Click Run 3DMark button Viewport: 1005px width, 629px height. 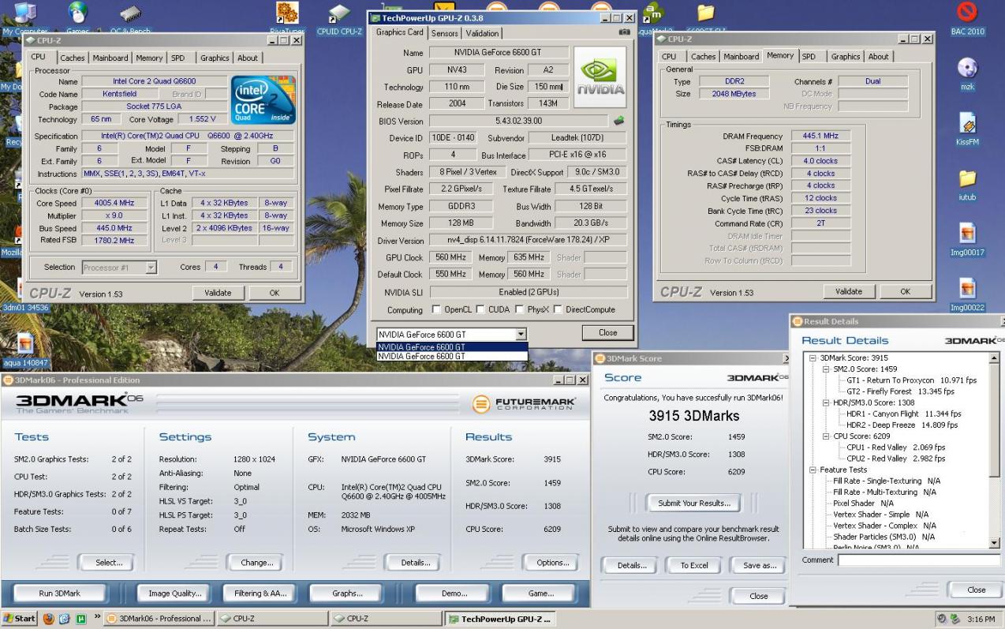point(60,593)
